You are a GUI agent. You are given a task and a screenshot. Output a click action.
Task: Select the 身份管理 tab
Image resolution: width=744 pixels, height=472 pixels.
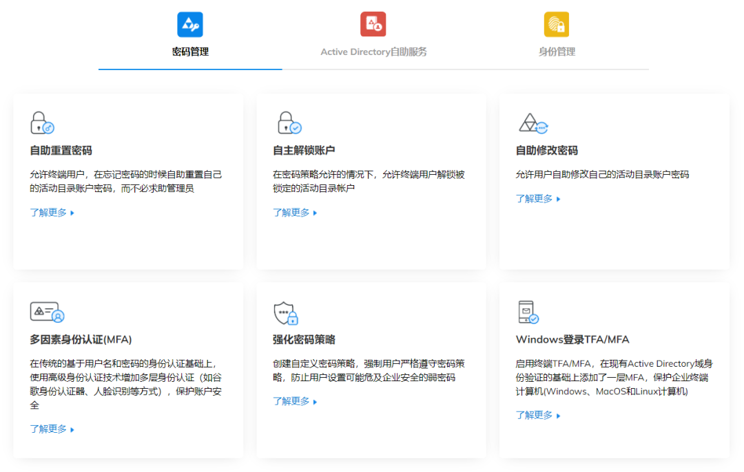tap(557, 52)
